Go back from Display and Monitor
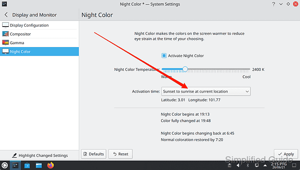Viewport: 300px width, 170px height. (6, 15)
